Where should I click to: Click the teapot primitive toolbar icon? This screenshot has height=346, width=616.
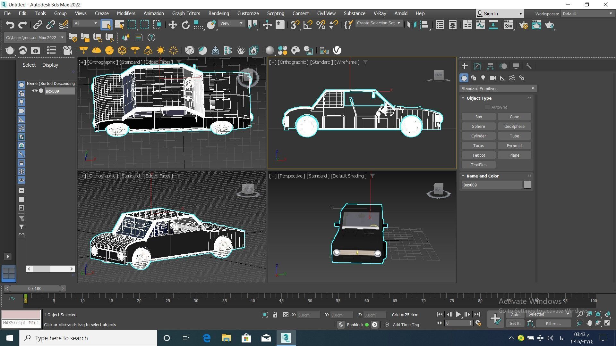pos(10,50)
